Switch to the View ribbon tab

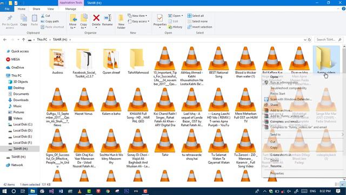point(50,9)
